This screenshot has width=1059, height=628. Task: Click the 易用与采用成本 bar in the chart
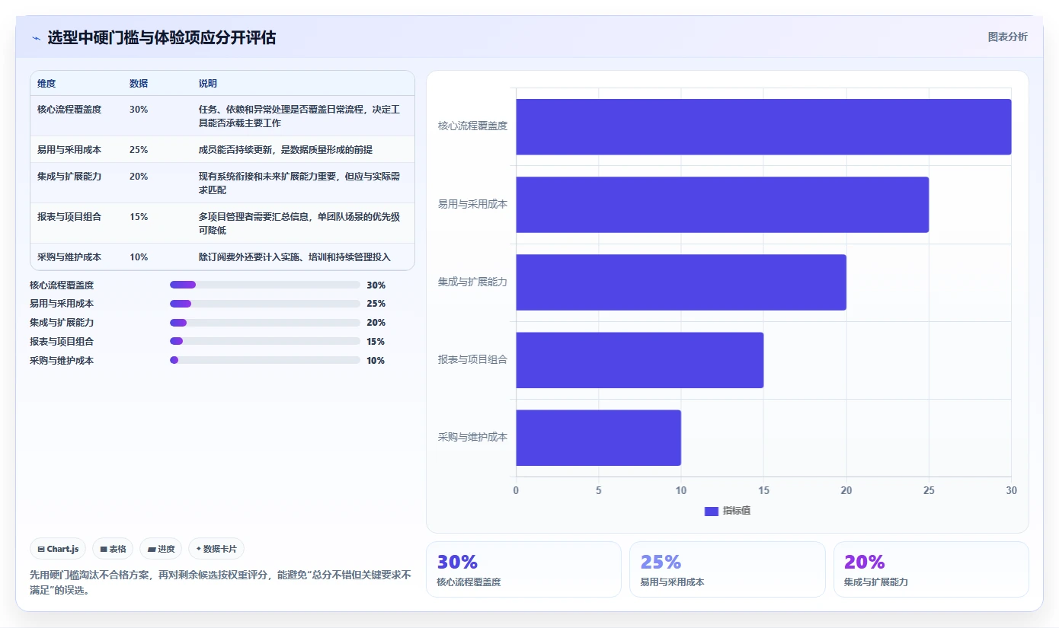[722, 204]
